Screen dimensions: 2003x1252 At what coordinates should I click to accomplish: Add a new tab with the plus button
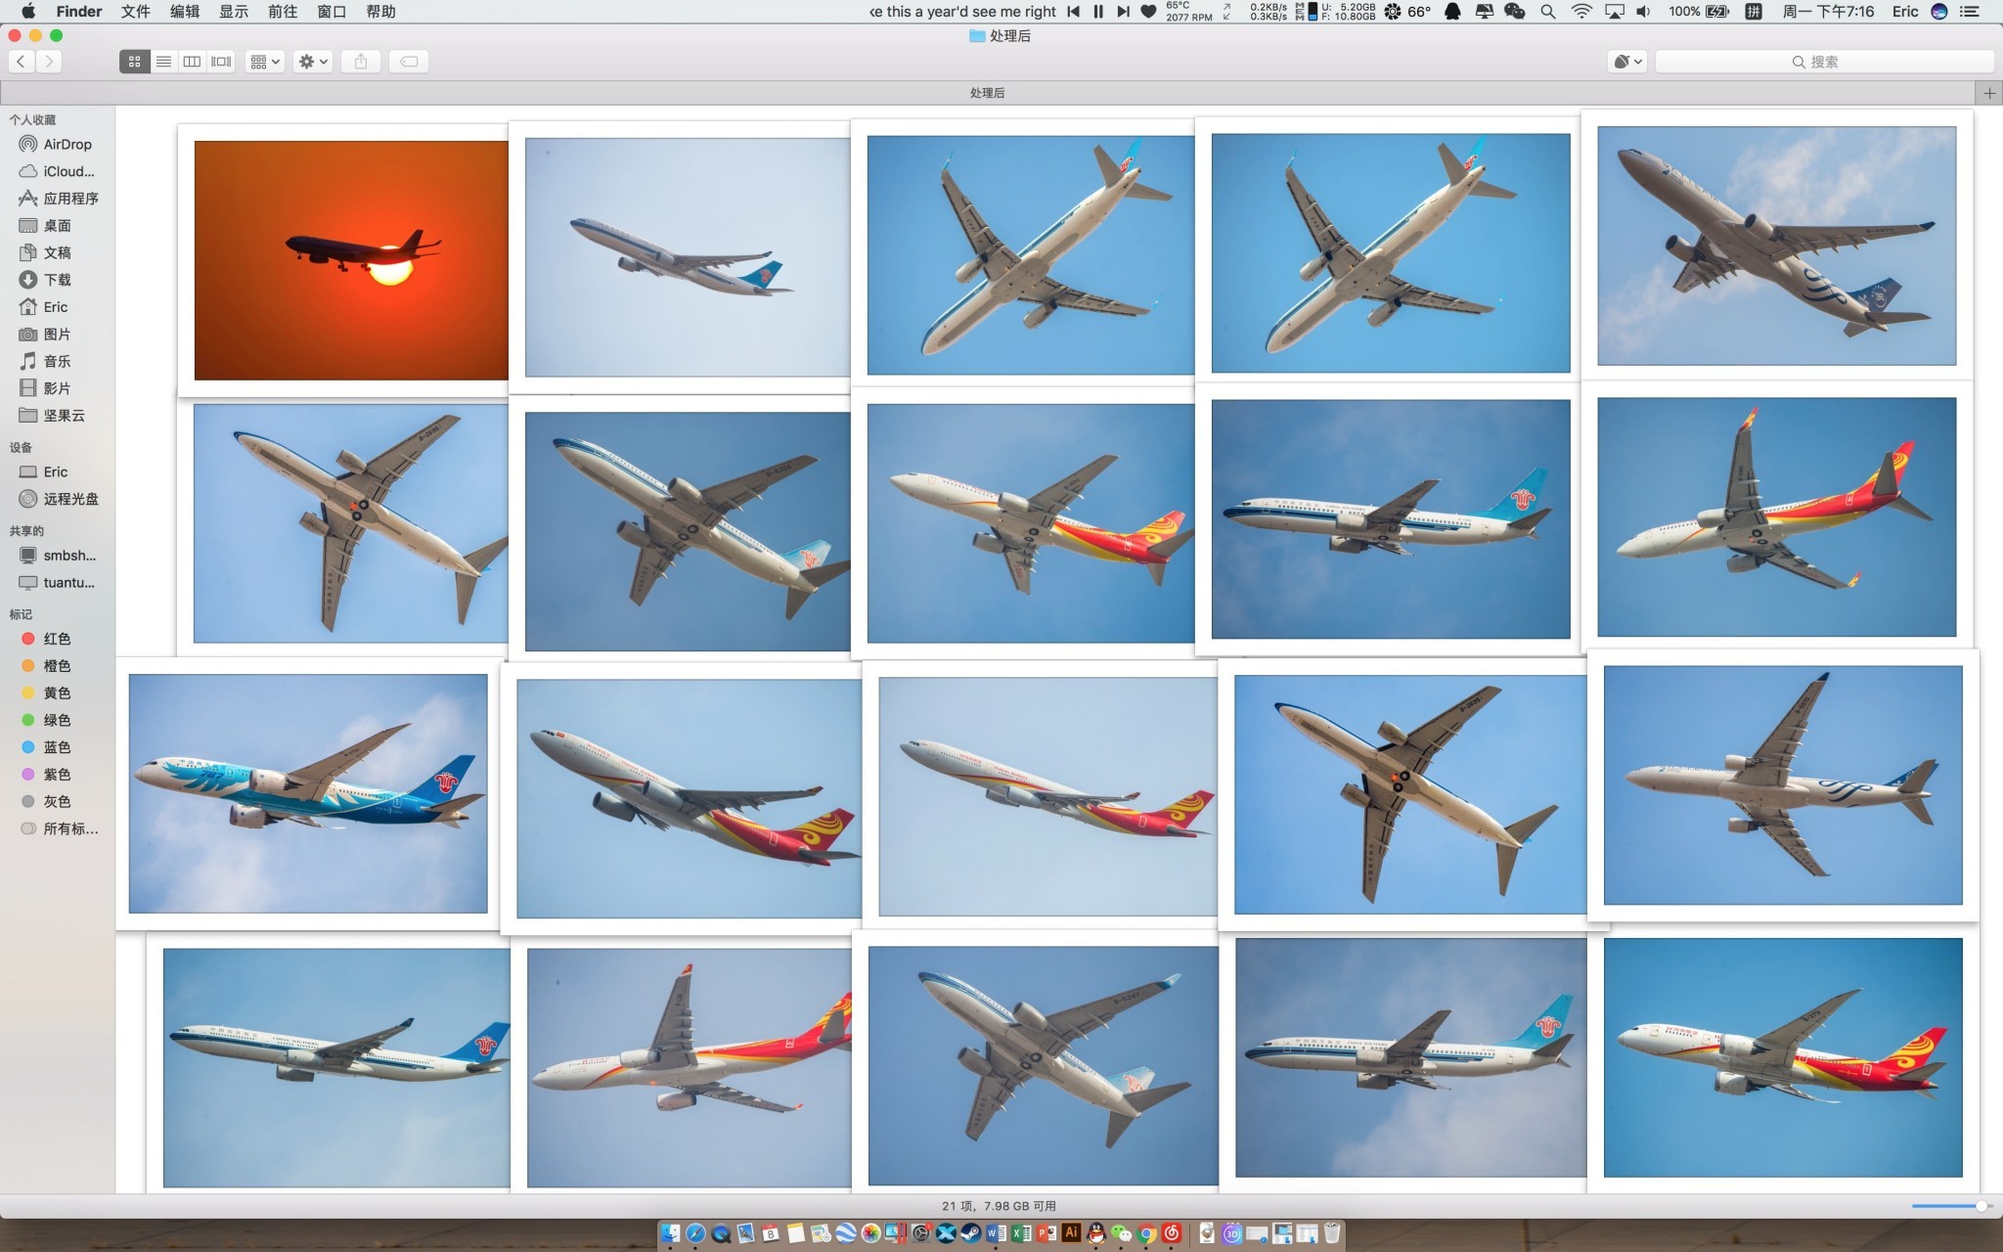click(1988, 93)
